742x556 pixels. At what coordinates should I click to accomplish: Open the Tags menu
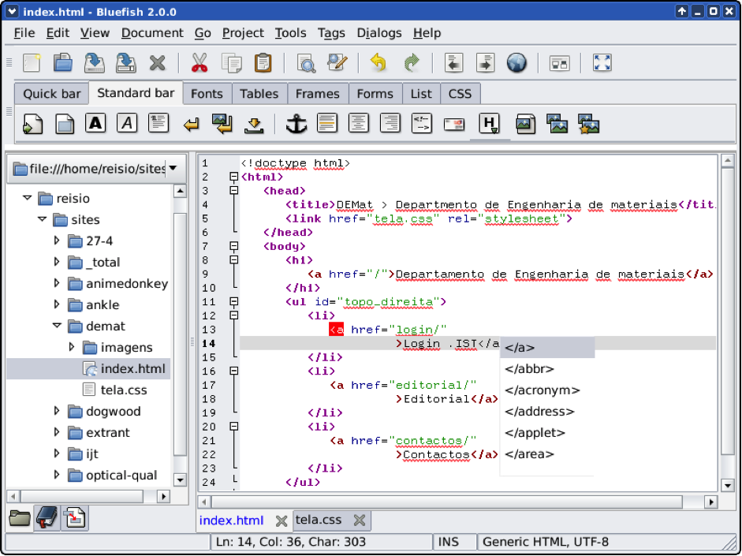click(x=331, y=32)
